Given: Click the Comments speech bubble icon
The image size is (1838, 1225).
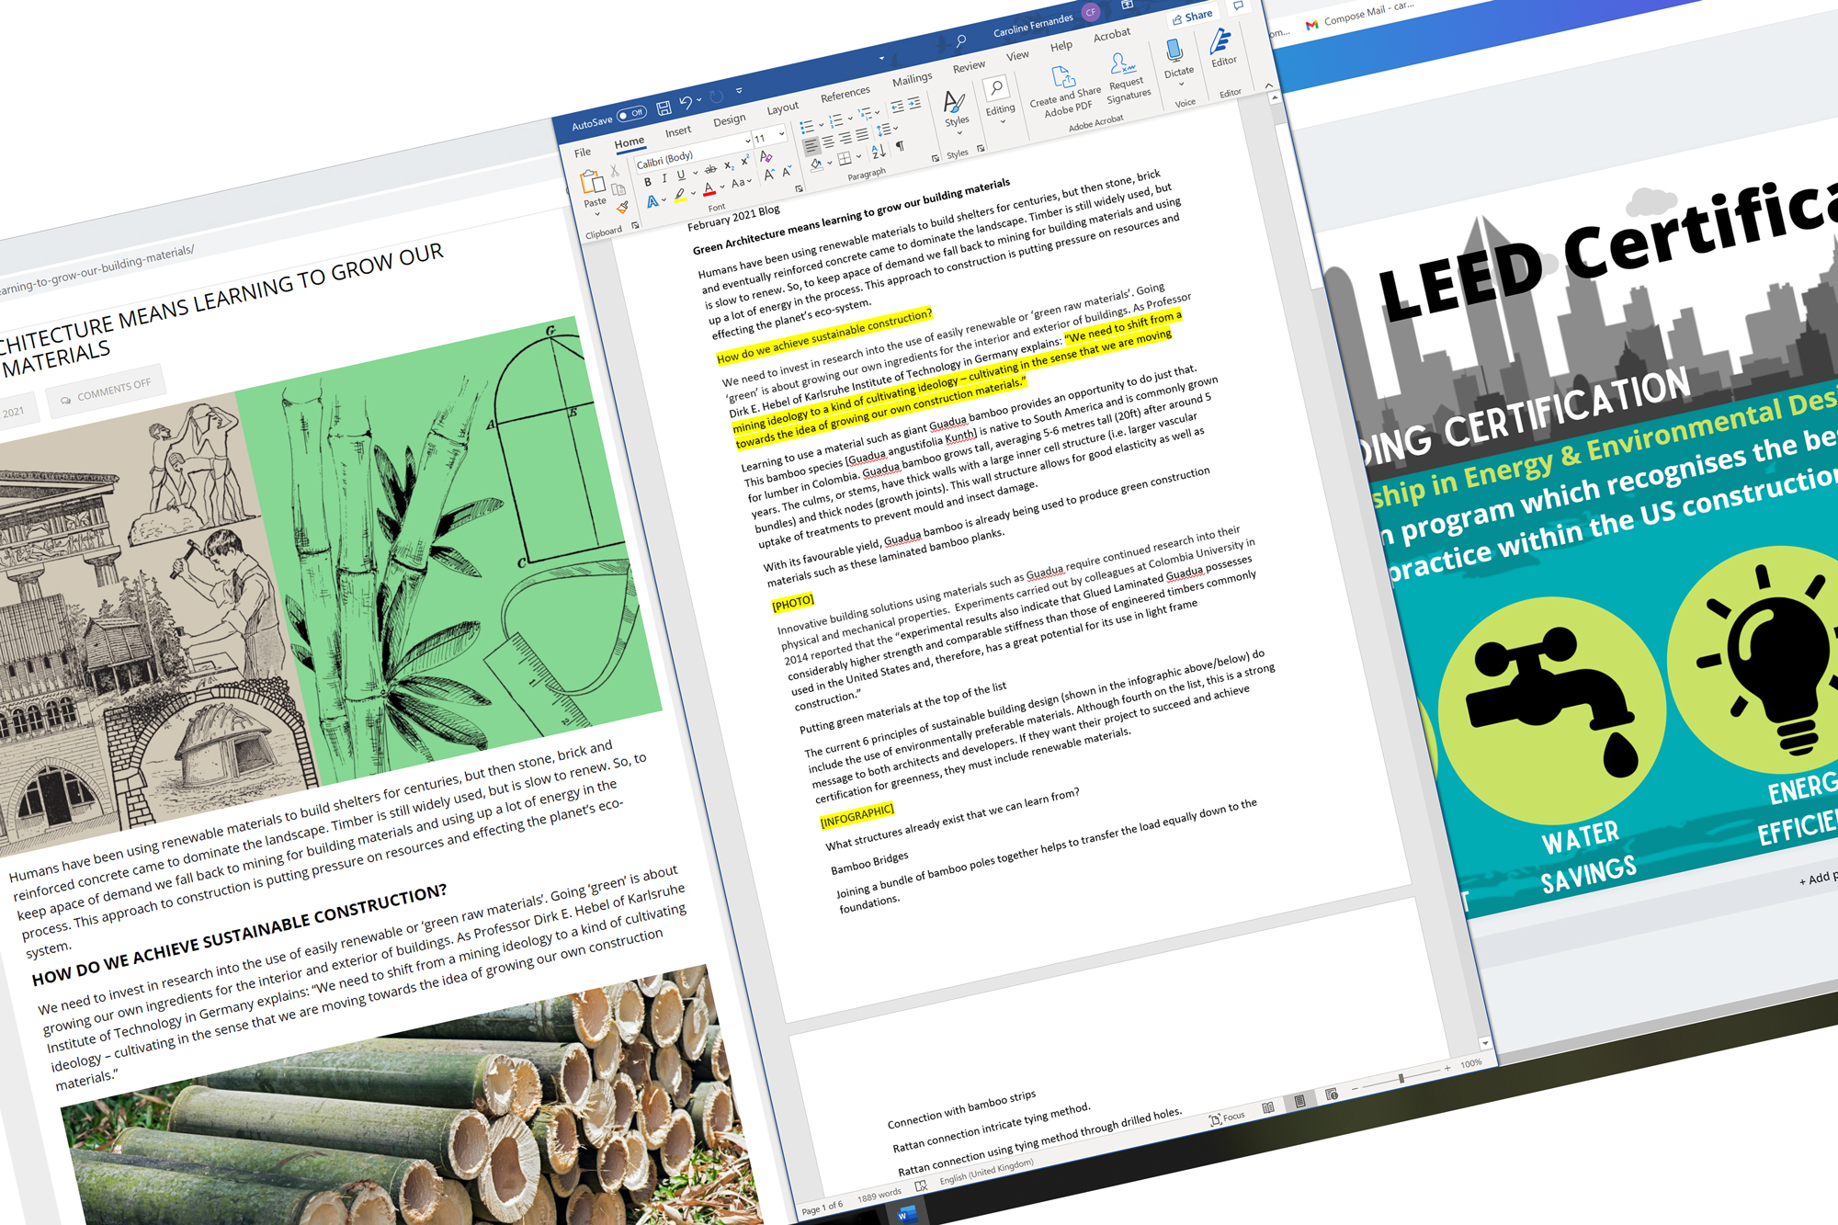Looking at the screenshot, I should 1238,6.
